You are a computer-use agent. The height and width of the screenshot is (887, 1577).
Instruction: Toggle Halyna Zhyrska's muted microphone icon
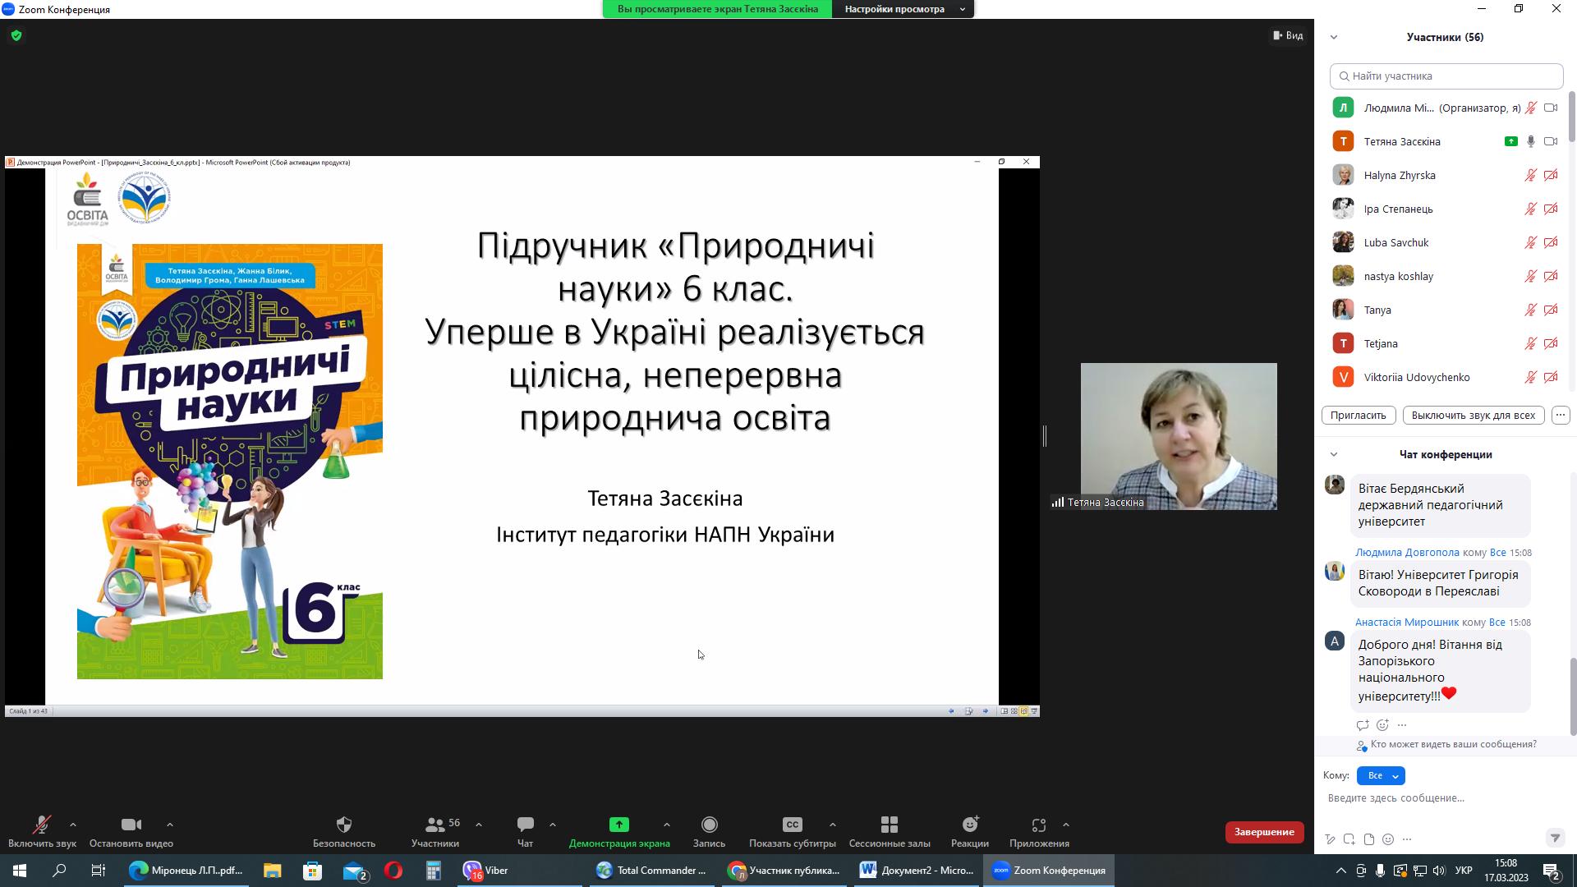tap(1530, 175)
